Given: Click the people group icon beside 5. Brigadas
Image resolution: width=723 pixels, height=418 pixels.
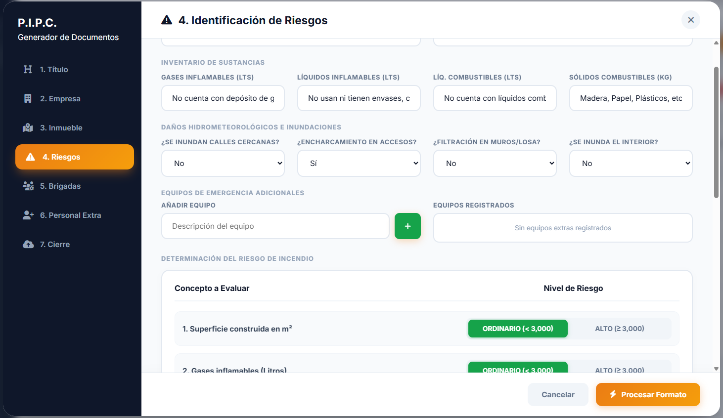Looking at the screenshot, I should [28, 186].
